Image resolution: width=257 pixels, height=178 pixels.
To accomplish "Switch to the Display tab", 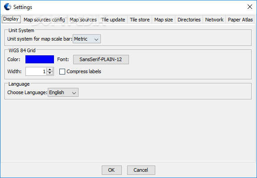I will pos(11,19).
